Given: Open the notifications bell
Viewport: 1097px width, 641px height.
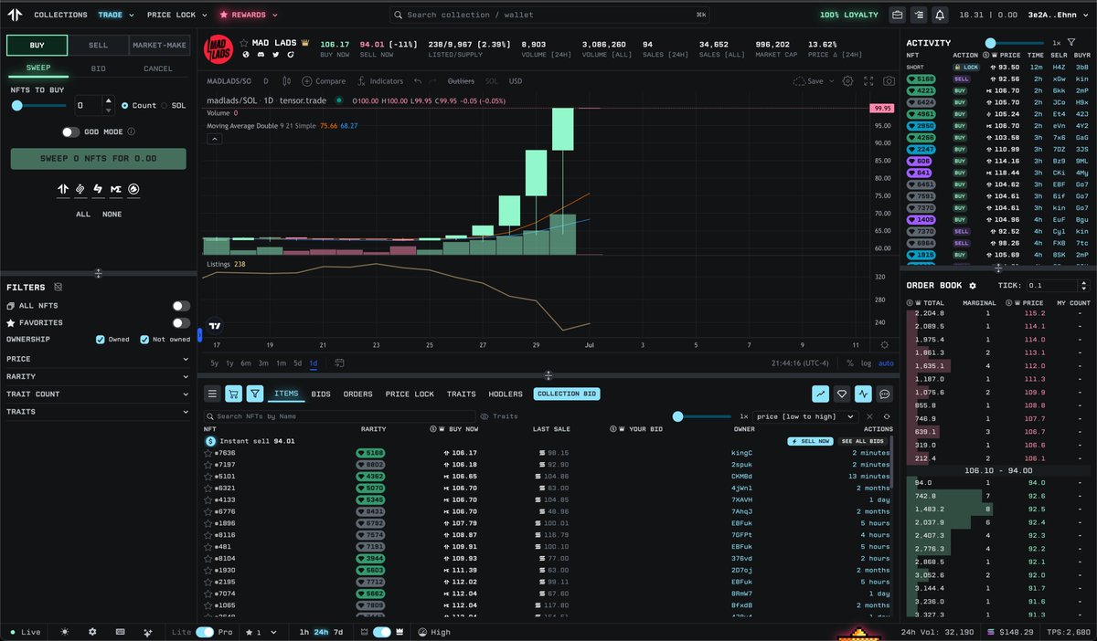Looking at the screenshot, I should [x=940, y=15].
